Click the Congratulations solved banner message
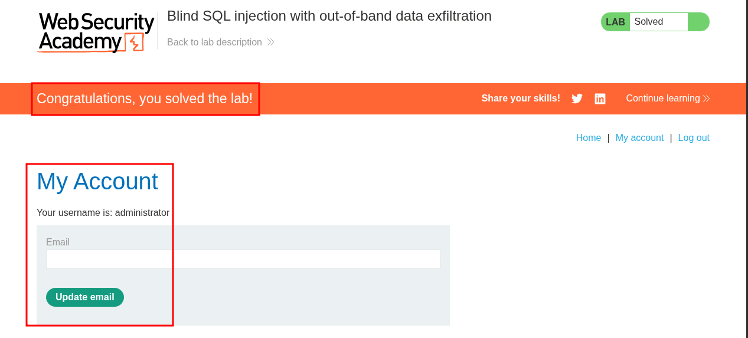The width and height of the screenshot is (748, 338). tap(145, 99)
